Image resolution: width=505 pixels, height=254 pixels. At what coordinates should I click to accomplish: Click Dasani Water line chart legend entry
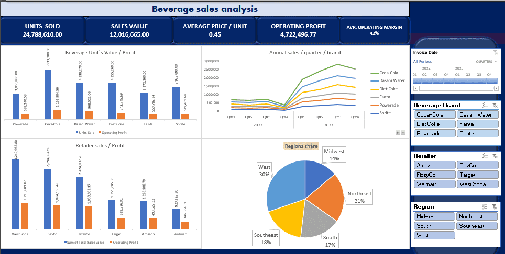(x=388, y=81)
